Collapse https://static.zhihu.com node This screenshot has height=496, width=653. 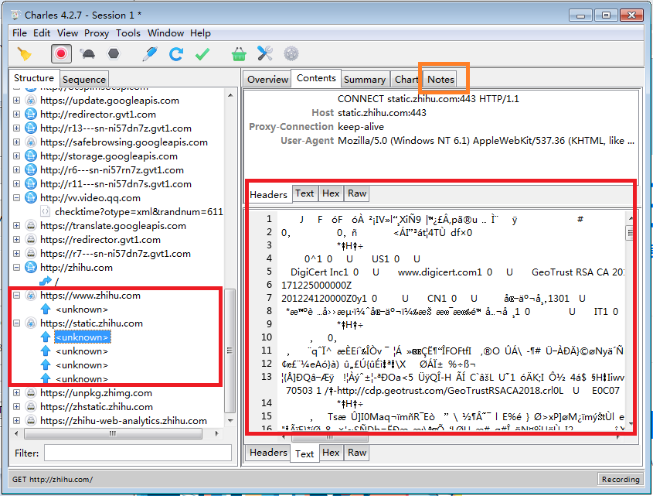(x=17, y=323)
